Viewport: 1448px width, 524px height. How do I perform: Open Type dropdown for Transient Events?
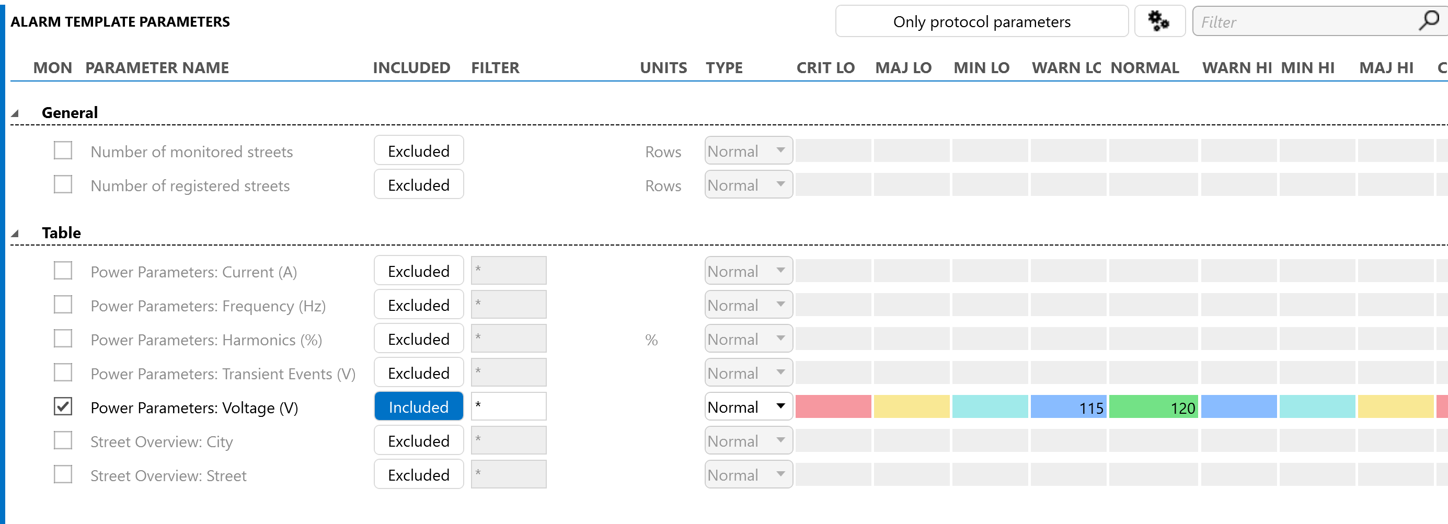pyautogui.click(x=749, y=372)
